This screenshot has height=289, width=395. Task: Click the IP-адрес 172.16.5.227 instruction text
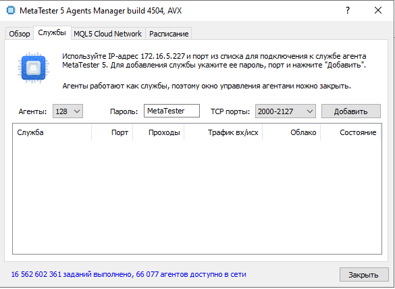pos(214,61)
